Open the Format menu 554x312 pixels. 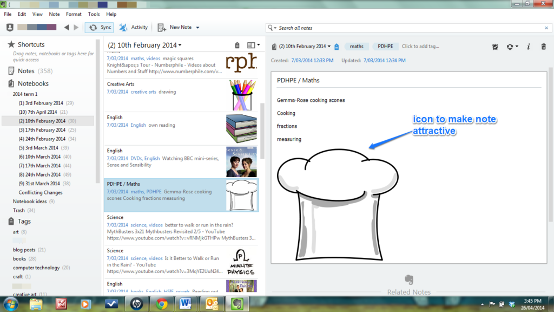pos(74,14)
